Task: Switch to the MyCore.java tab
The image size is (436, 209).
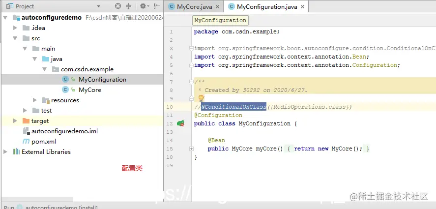Action: (194, 7)
